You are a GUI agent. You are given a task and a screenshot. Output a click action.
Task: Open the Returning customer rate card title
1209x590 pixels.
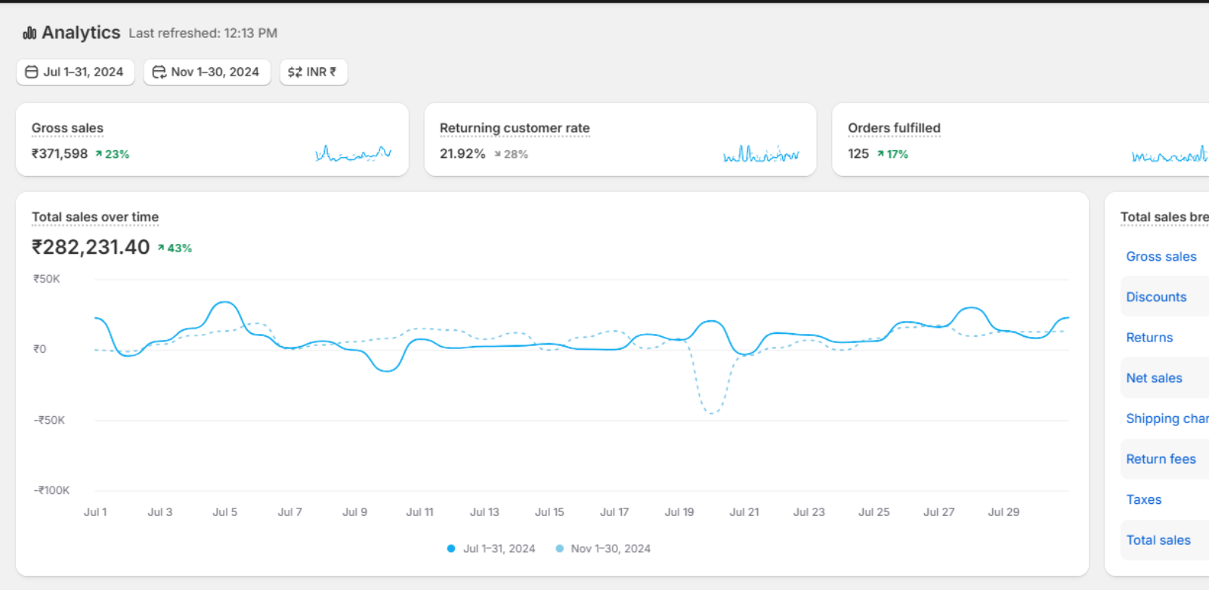[x=515, y=128]
